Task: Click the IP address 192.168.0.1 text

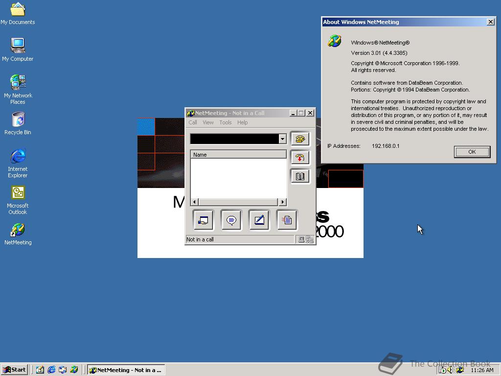Action: (x=386, y=146)
